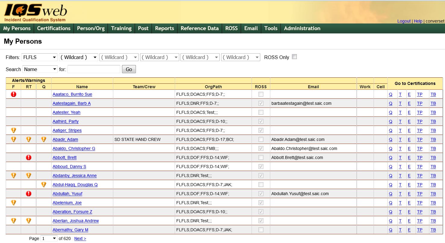Screen dimensions: 445x243
Task: Open the Certifications menu
Action: (54, 28)
